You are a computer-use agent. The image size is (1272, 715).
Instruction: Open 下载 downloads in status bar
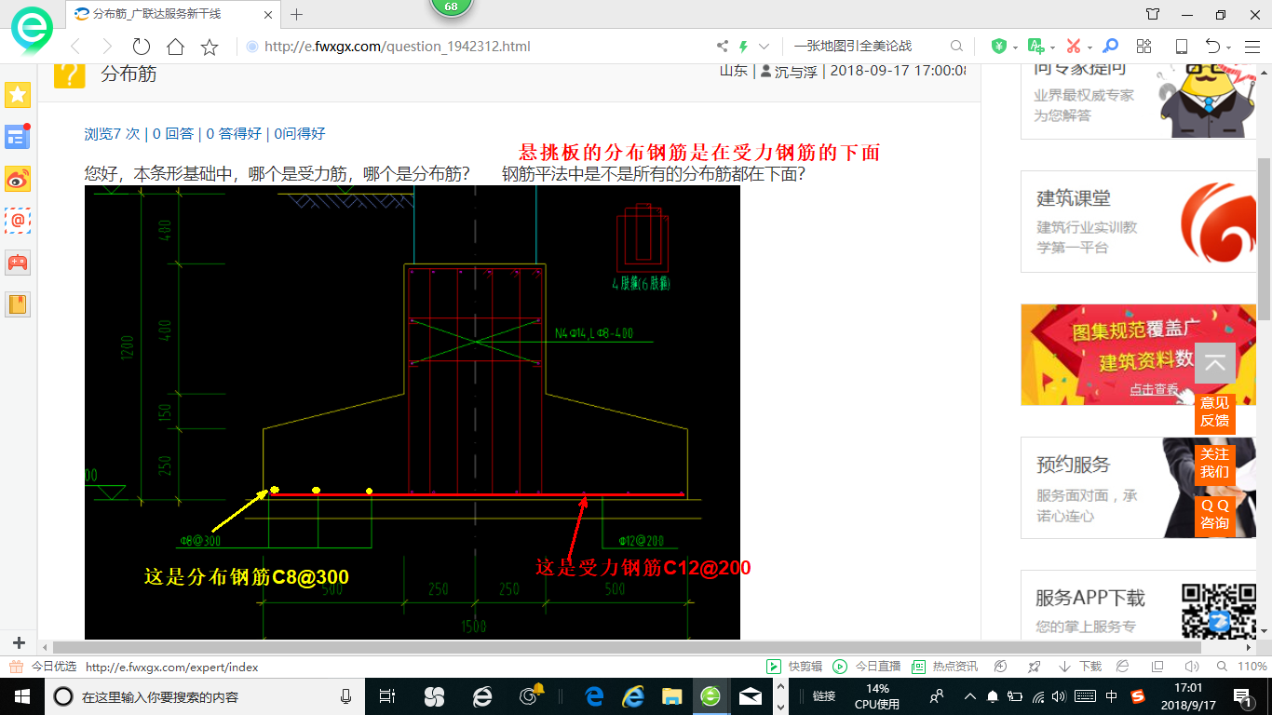[x=1080, y=667]
